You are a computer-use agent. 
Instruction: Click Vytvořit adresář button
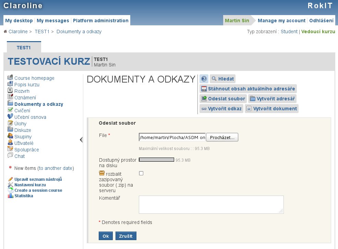pos(272,99)
